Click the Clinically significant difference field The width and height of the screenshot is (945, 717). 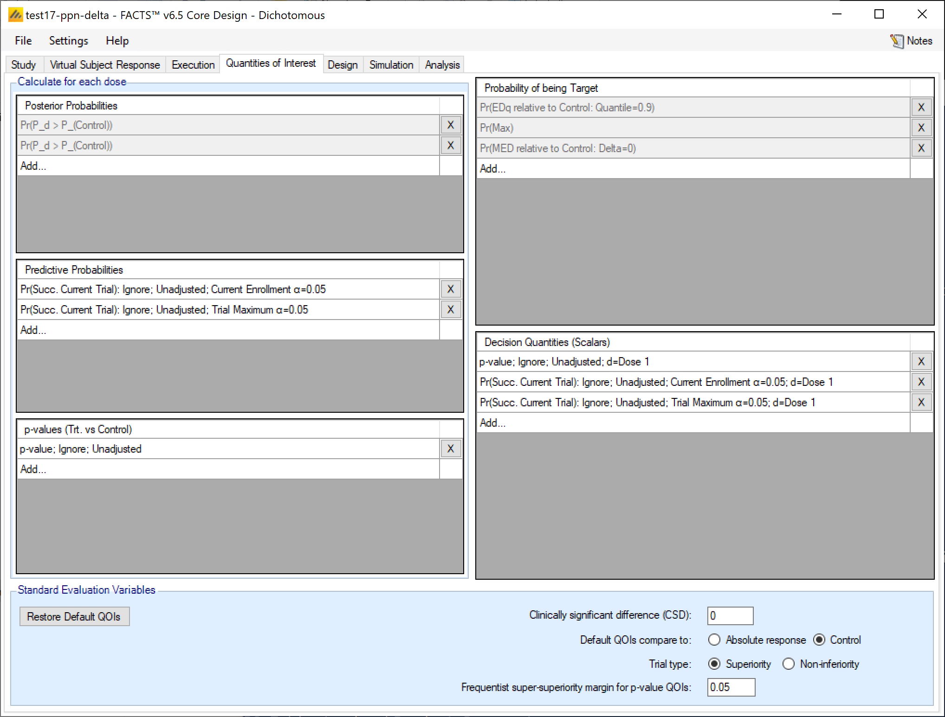[730, 615]
